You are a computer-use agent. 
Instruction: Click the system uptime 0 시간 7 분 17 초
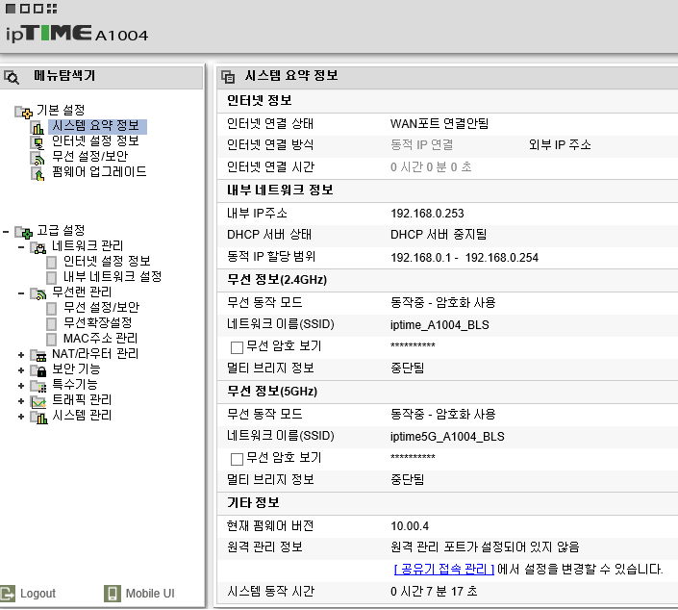434,592
